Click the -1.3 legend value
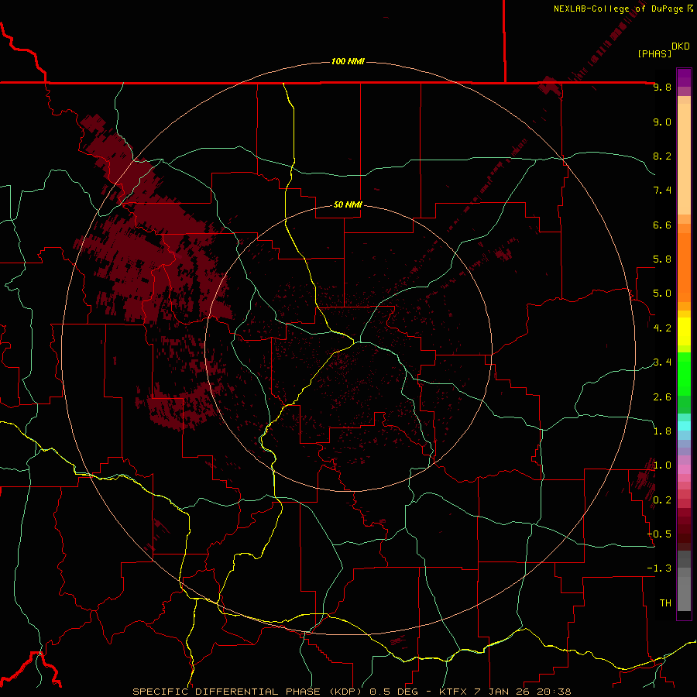Image resolution: width=697 pixels, height=697 pixels. coord(659,568)
